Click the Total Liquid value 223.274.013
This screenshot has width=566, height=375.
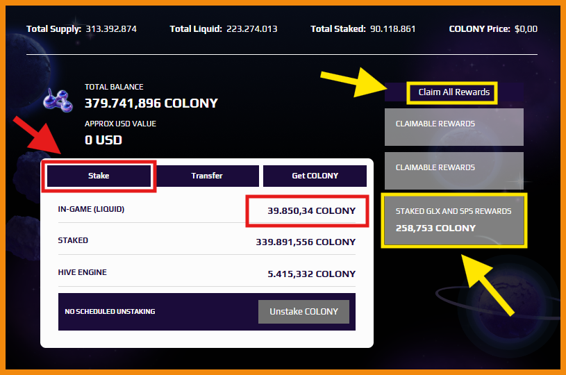tap(251, 29)
